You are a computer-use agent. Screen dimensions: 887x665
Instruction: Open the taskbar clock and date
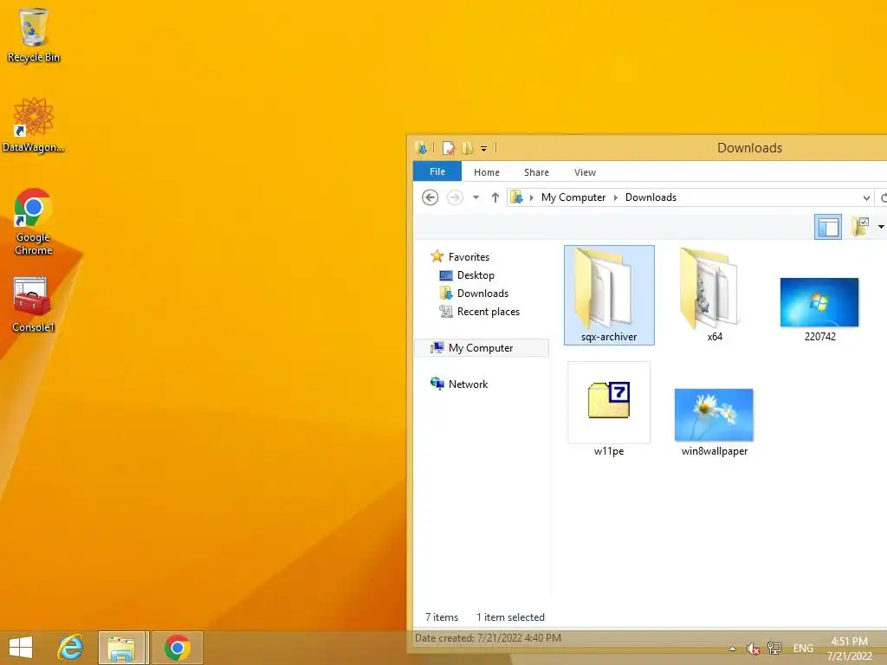click(849, 649)
